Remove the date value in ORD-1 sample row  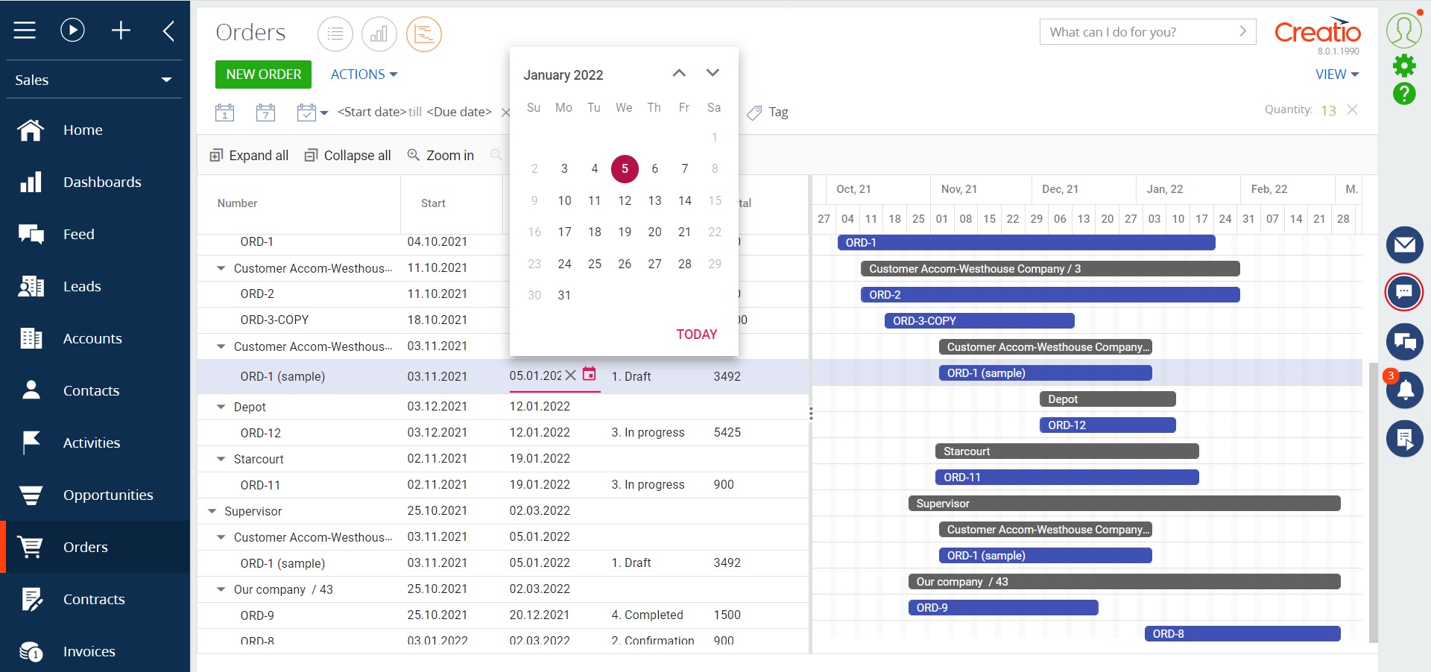pyautogui.click(x=571, y=376)
